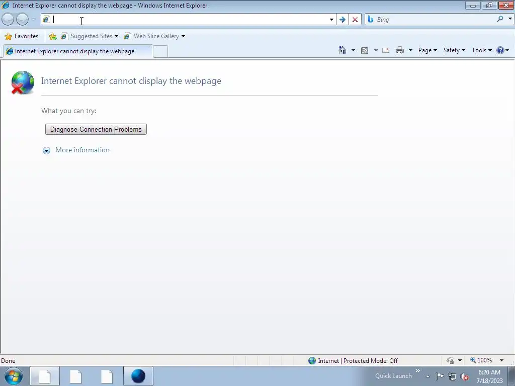Expand Web Slice Gallery dropdown arrow
515x386 pixels.
point(183,36)
